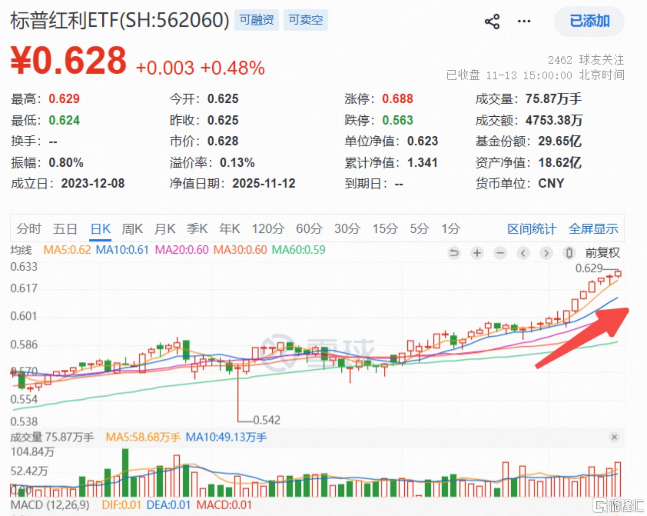Select the 周K weekly chart tab

click(132, 229)
